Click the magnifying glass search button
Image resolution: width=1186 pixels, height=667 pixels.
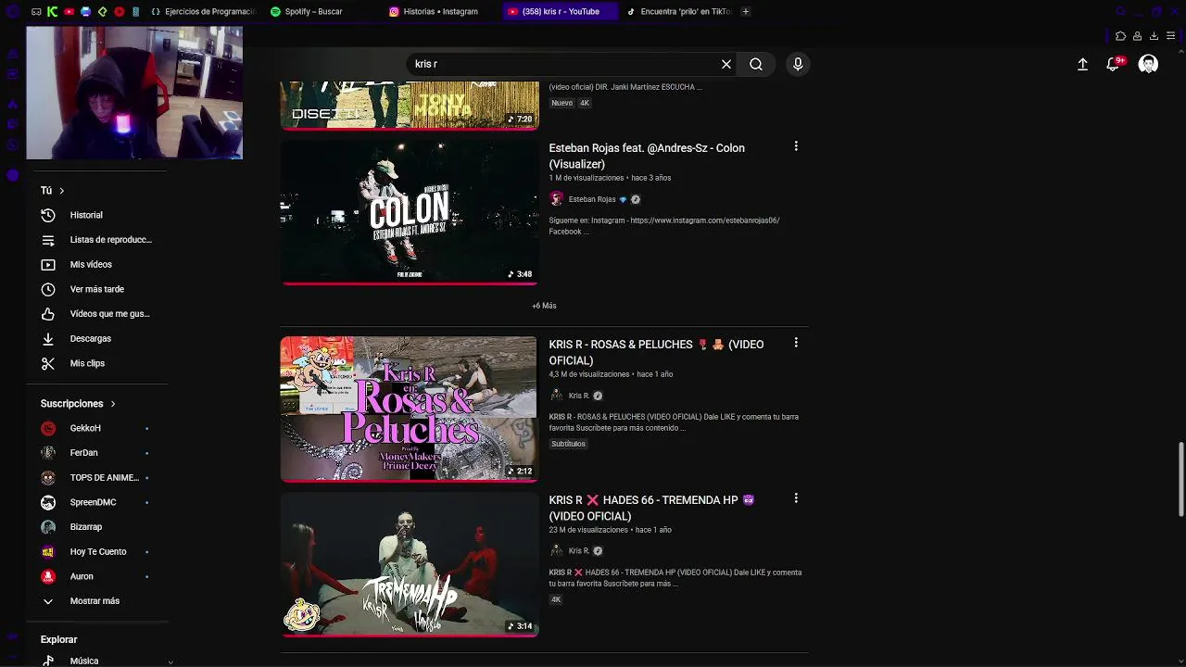click(756, 64)
